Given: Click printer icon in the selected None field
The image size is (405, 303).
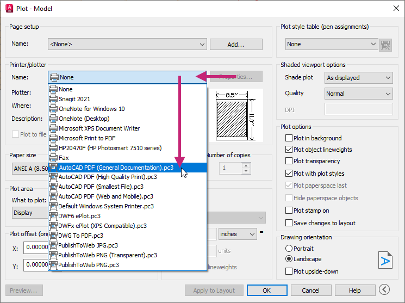Looking at the screenshot, I should (x=54, y=77).
